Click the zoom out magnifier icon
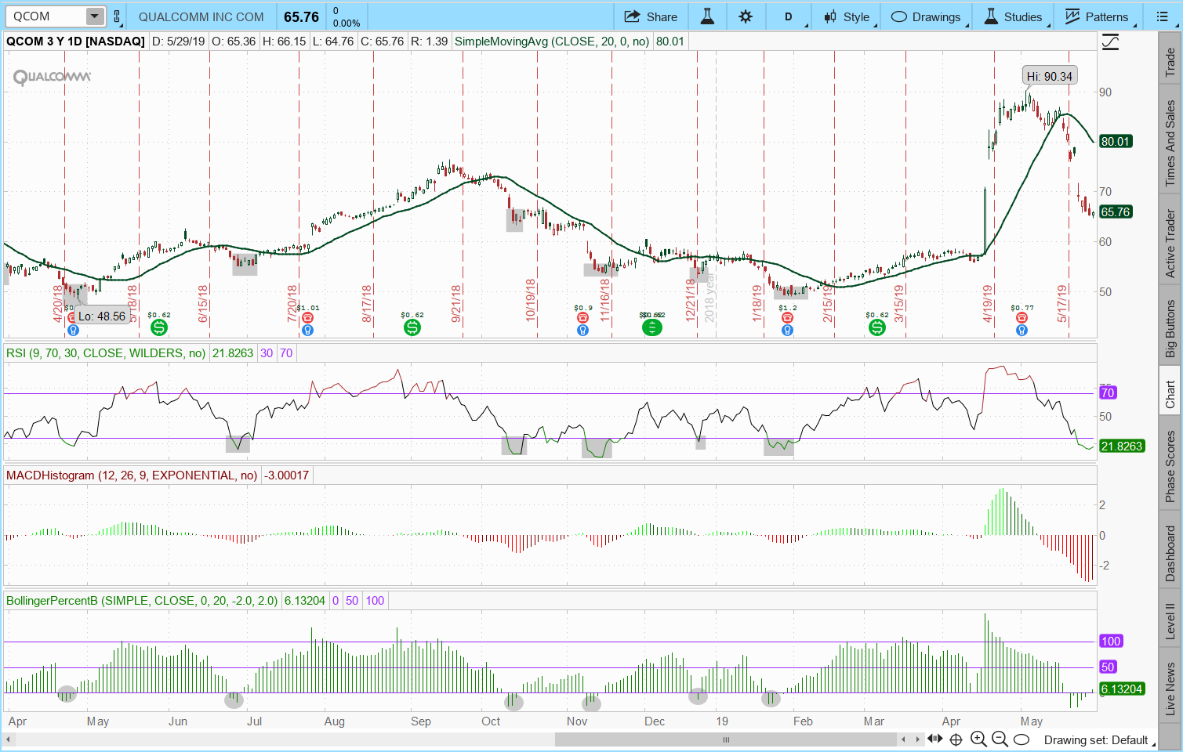The image size is (1183, 752). click(x=1000, y=739)
